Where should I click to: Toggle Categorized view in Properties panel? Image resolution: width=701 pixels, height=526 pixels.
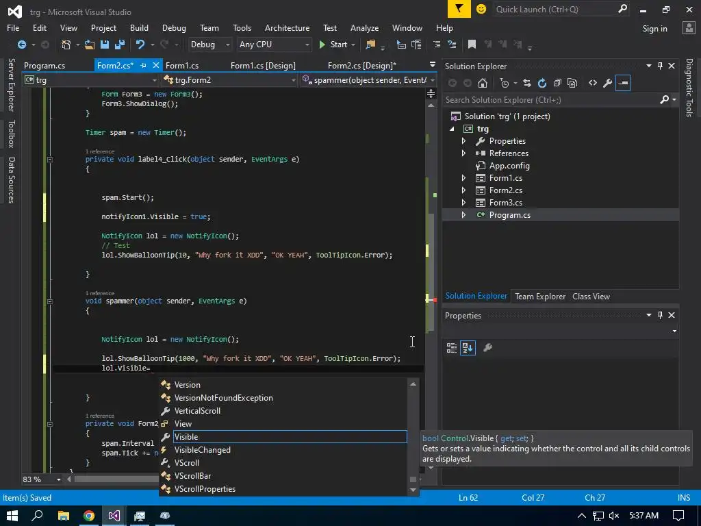point(452,347)
